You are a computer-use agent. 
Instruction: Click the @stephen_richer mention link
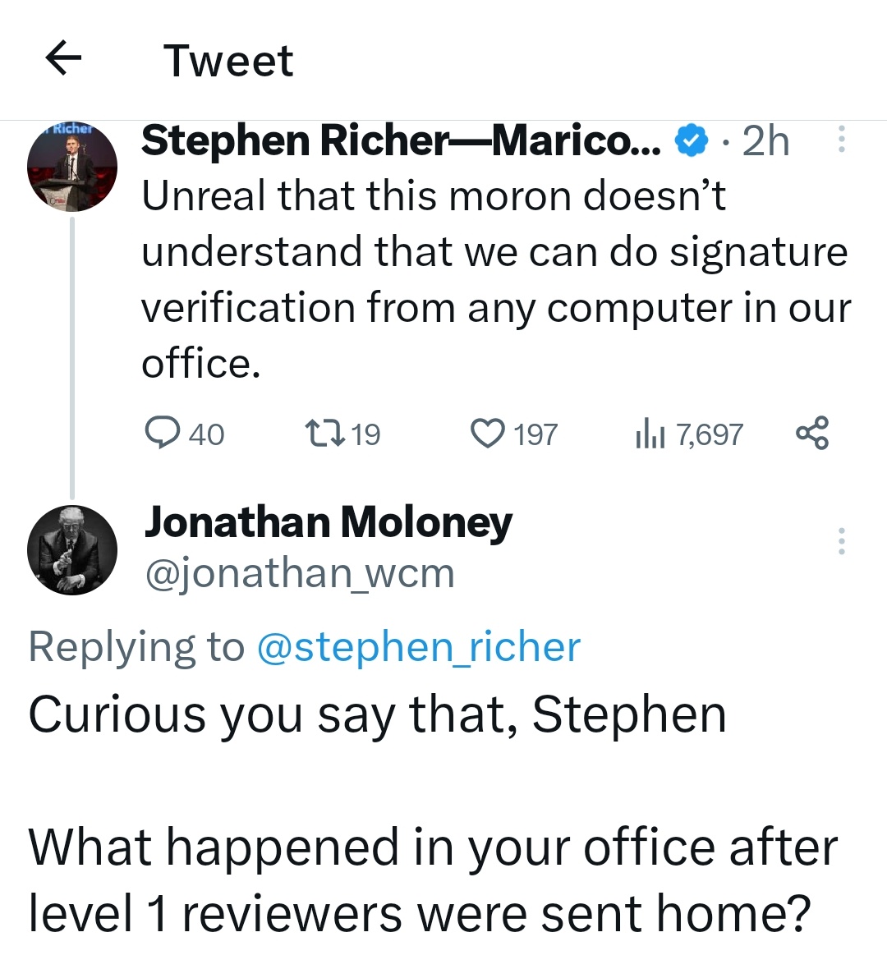419,647
